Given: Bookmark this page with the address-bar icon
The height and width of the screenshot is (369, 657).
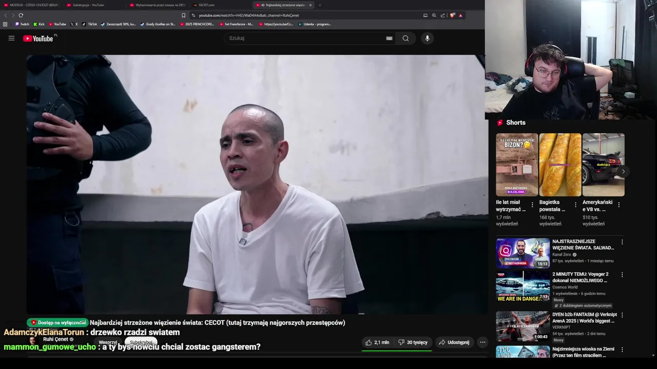Looking at the screenshot, I should click(x=183, y=15).
